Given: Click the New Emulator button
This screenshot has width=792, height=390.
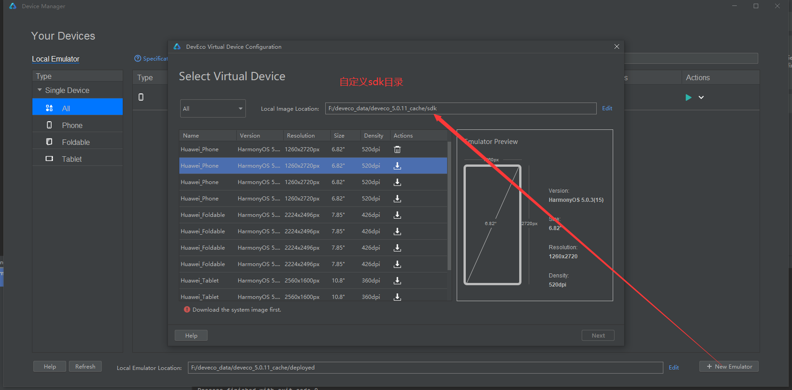Looking at the screenshot, I should 729,366.
